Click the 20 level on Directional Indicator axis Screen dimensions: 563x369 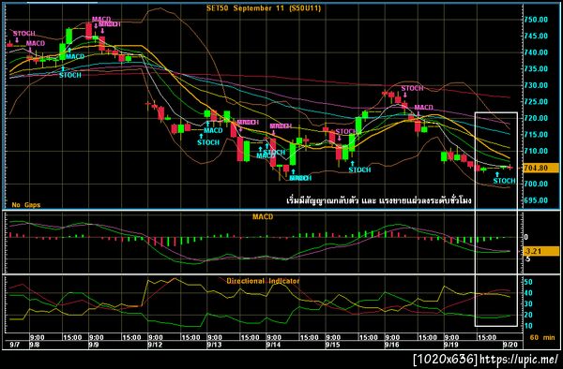[528, 315]
